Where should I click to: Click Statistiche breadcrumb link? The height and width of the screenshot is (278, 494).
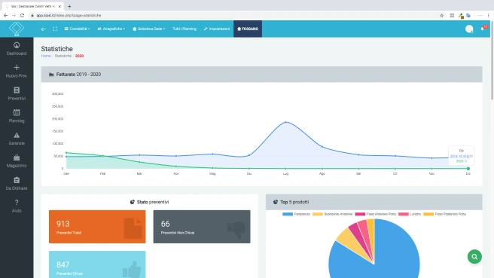point(63,56)
